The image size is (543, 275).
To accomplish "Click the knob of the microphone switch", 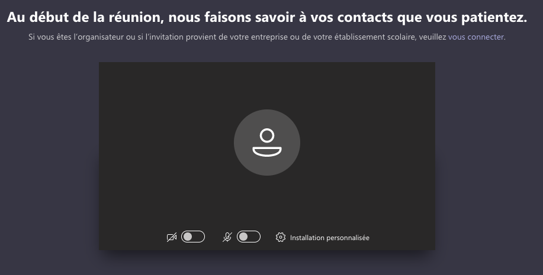I will [x=243, y=237].
